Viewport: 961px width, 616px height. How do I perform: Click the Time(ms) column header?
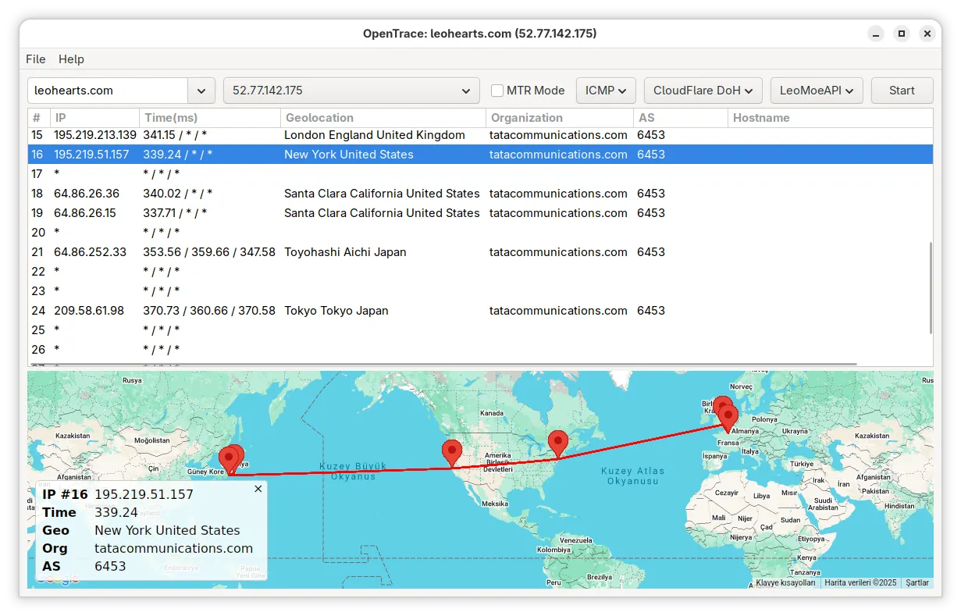pyautogui.click(x=210, y=118)
